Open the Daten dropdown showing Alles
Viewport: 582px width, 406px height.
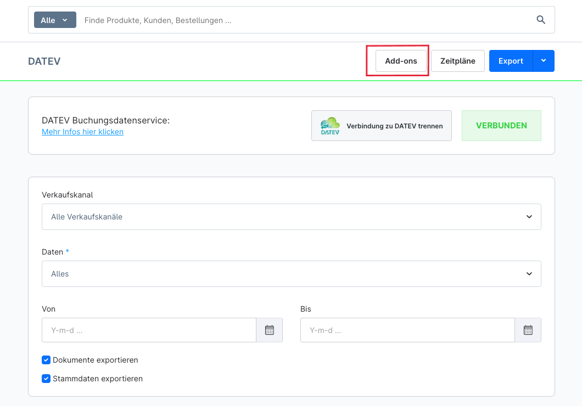(x=291, y=274)
